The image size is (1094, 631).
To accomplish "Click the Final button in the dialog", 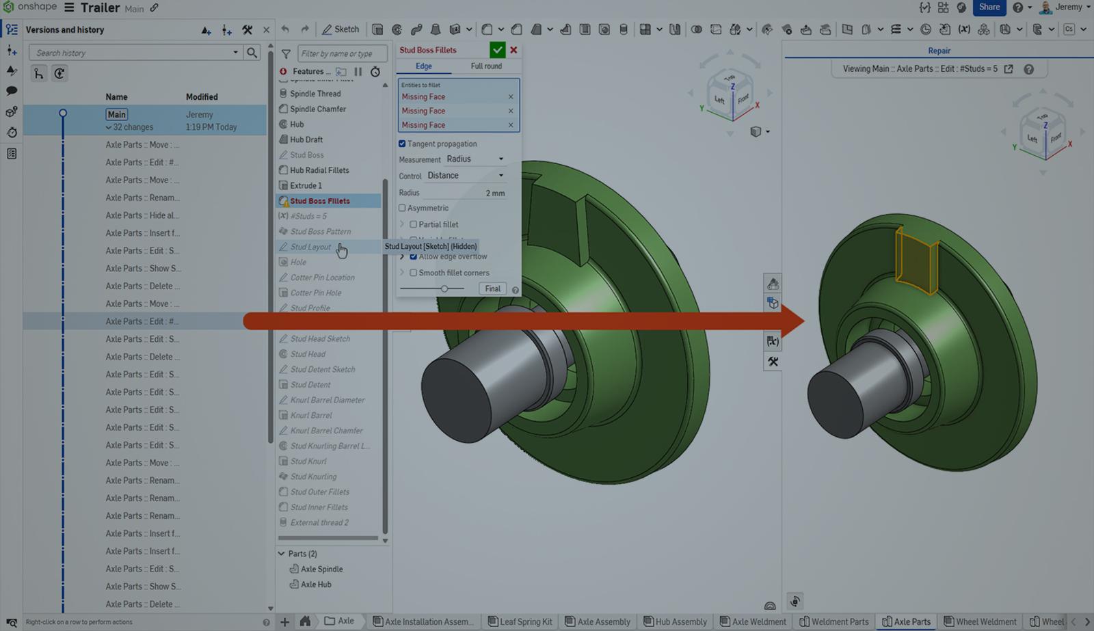I will [x=492, y=288].
